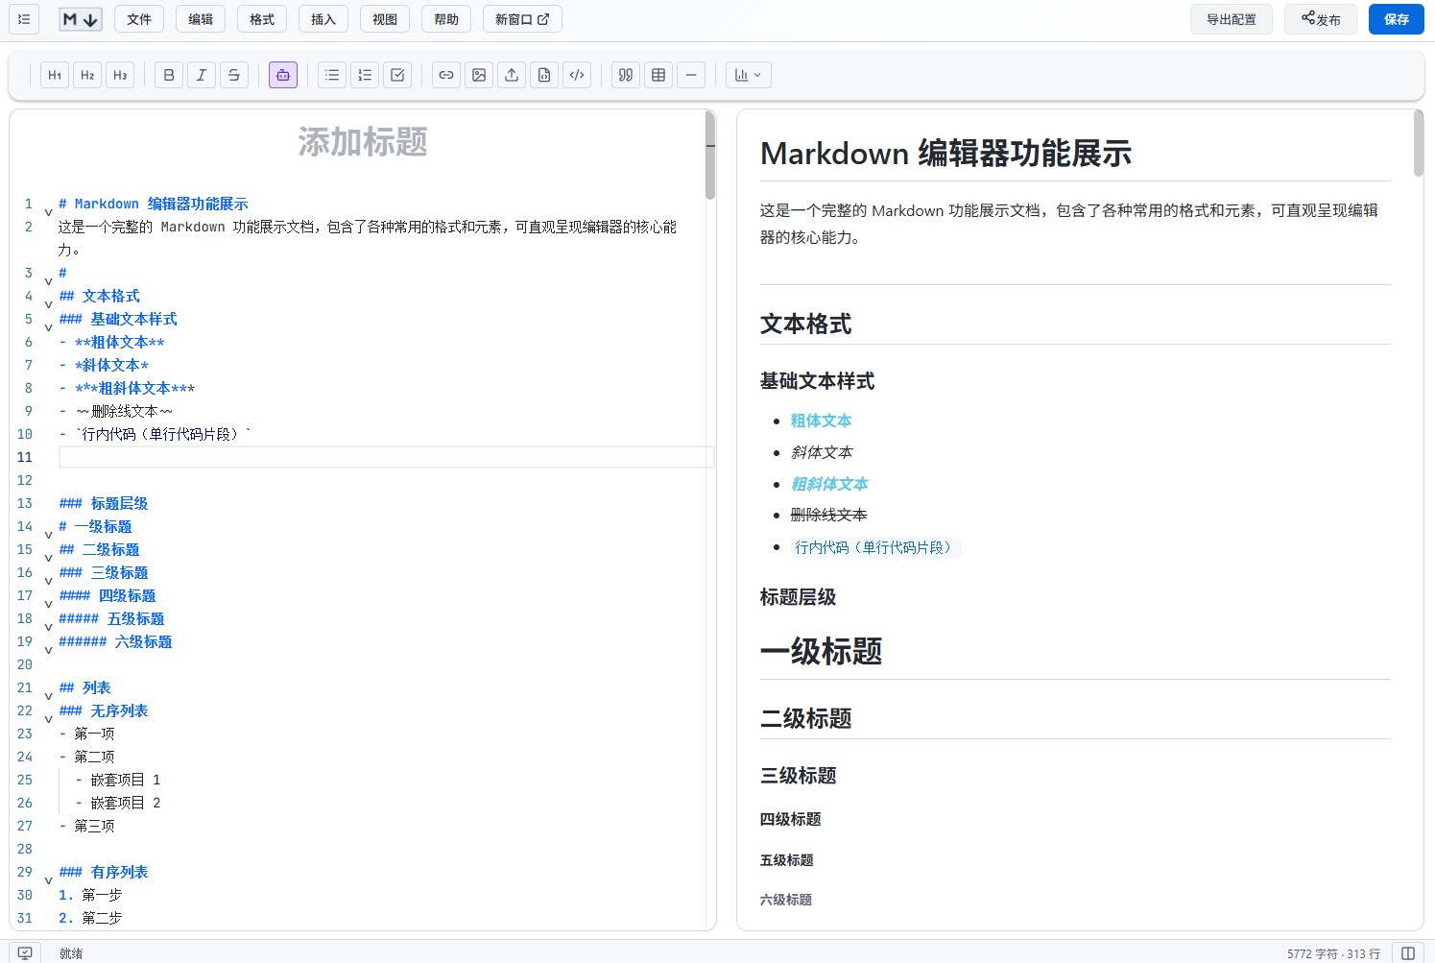Screen dimensions: 1435x963
Task: Toggle bold formatting in toolbar
Action: pyautogui.click(x=169, y=75)
